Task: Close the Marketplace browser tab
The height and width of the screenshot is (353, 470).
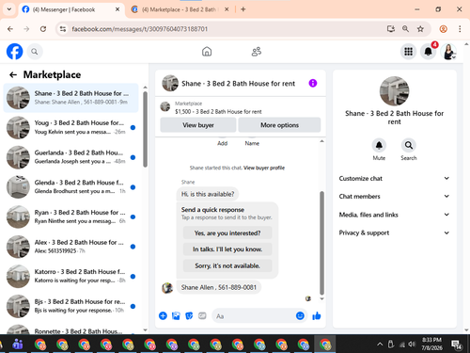Action: [x=227, y=9]
